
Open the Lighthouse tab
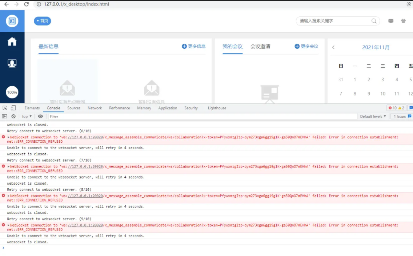[217, 108]
